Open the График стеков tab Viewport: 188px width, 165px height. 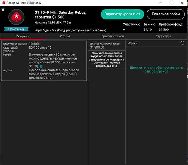[113, 36]
